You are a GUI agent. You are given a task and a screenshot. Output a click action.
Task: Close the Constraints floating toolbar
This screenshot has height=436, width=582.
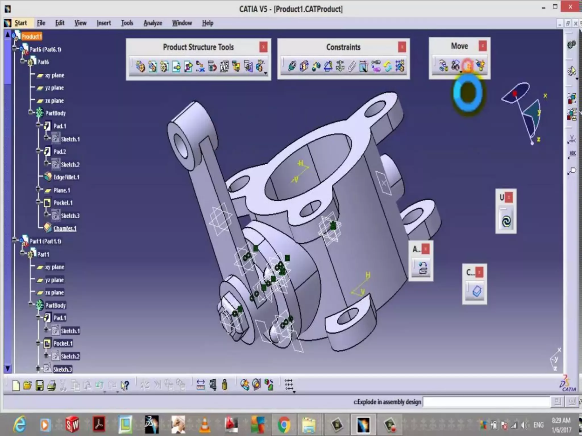click(402, 47)
